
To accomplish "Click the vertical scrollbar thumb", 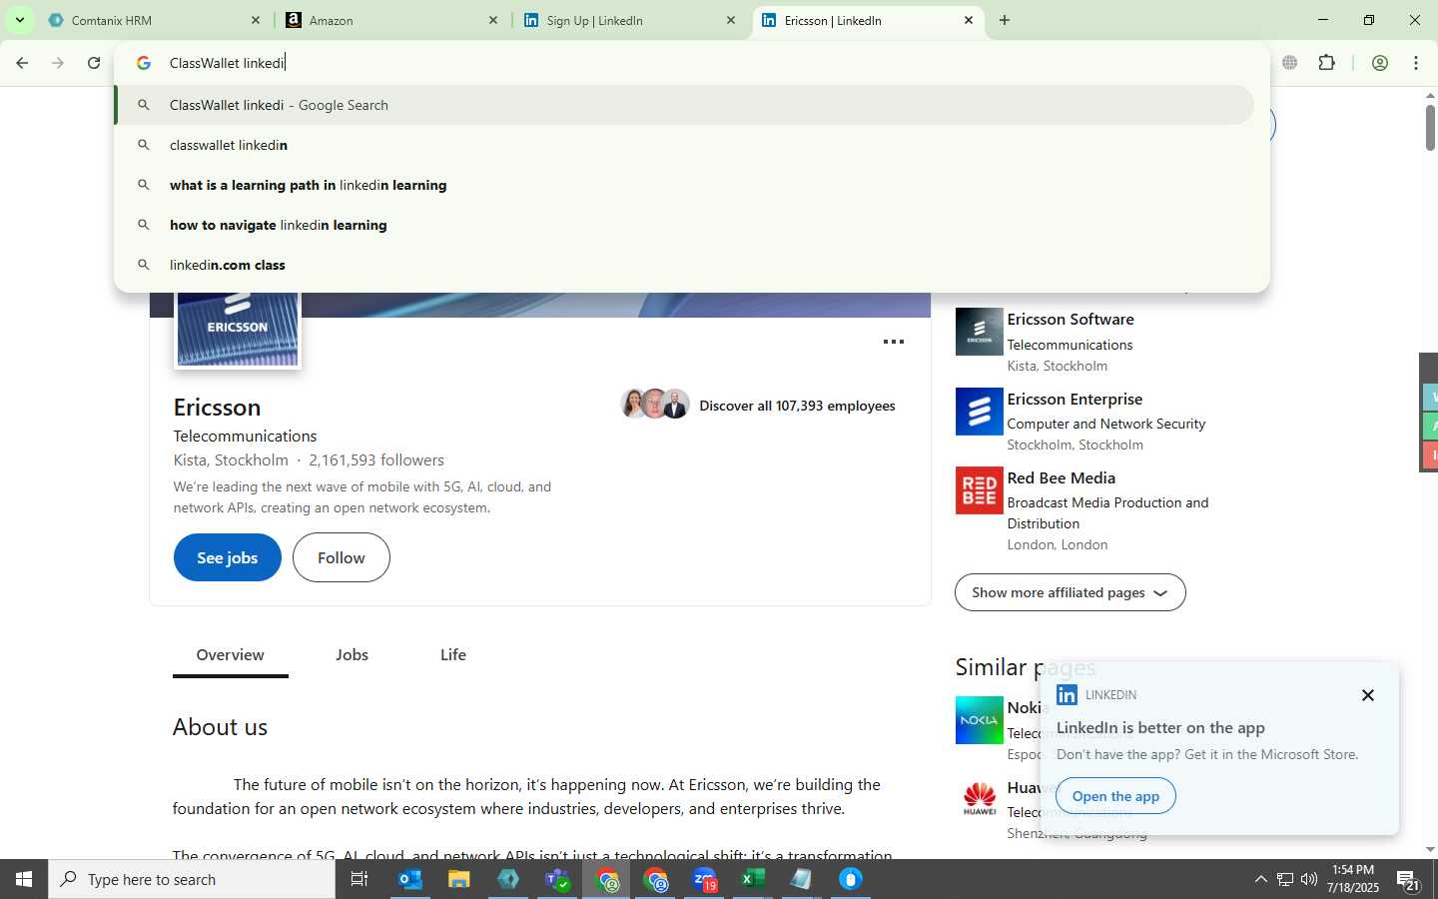I will pos(1430,128).
